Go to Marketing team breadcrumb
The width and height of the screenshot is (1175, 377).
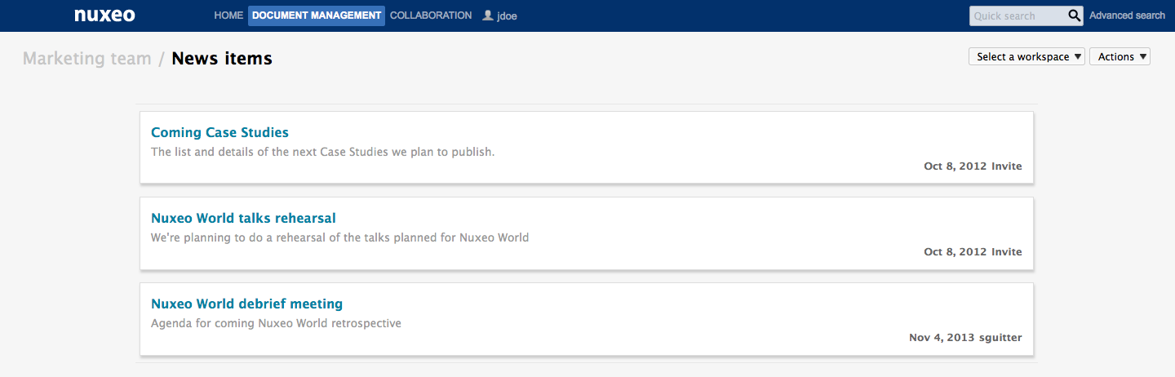tap(87, 59)
